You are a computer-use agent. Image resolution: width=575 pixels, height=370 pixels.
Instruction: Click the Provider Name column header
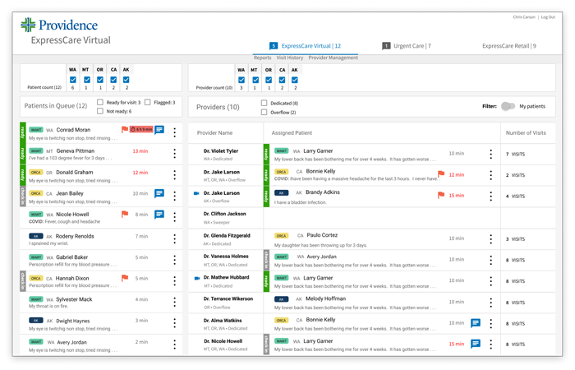click(x=214, y=133)
